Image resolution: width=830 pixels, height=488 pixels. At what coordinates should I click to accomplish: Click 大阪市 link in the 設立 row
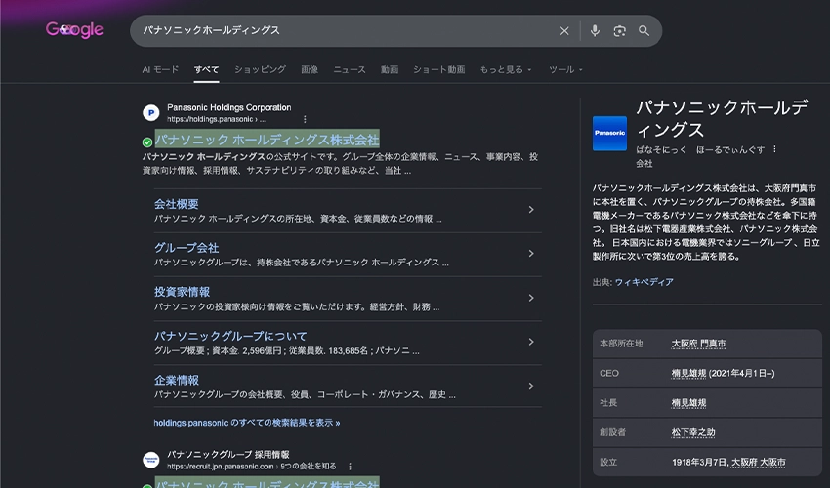tap(772, 462)
